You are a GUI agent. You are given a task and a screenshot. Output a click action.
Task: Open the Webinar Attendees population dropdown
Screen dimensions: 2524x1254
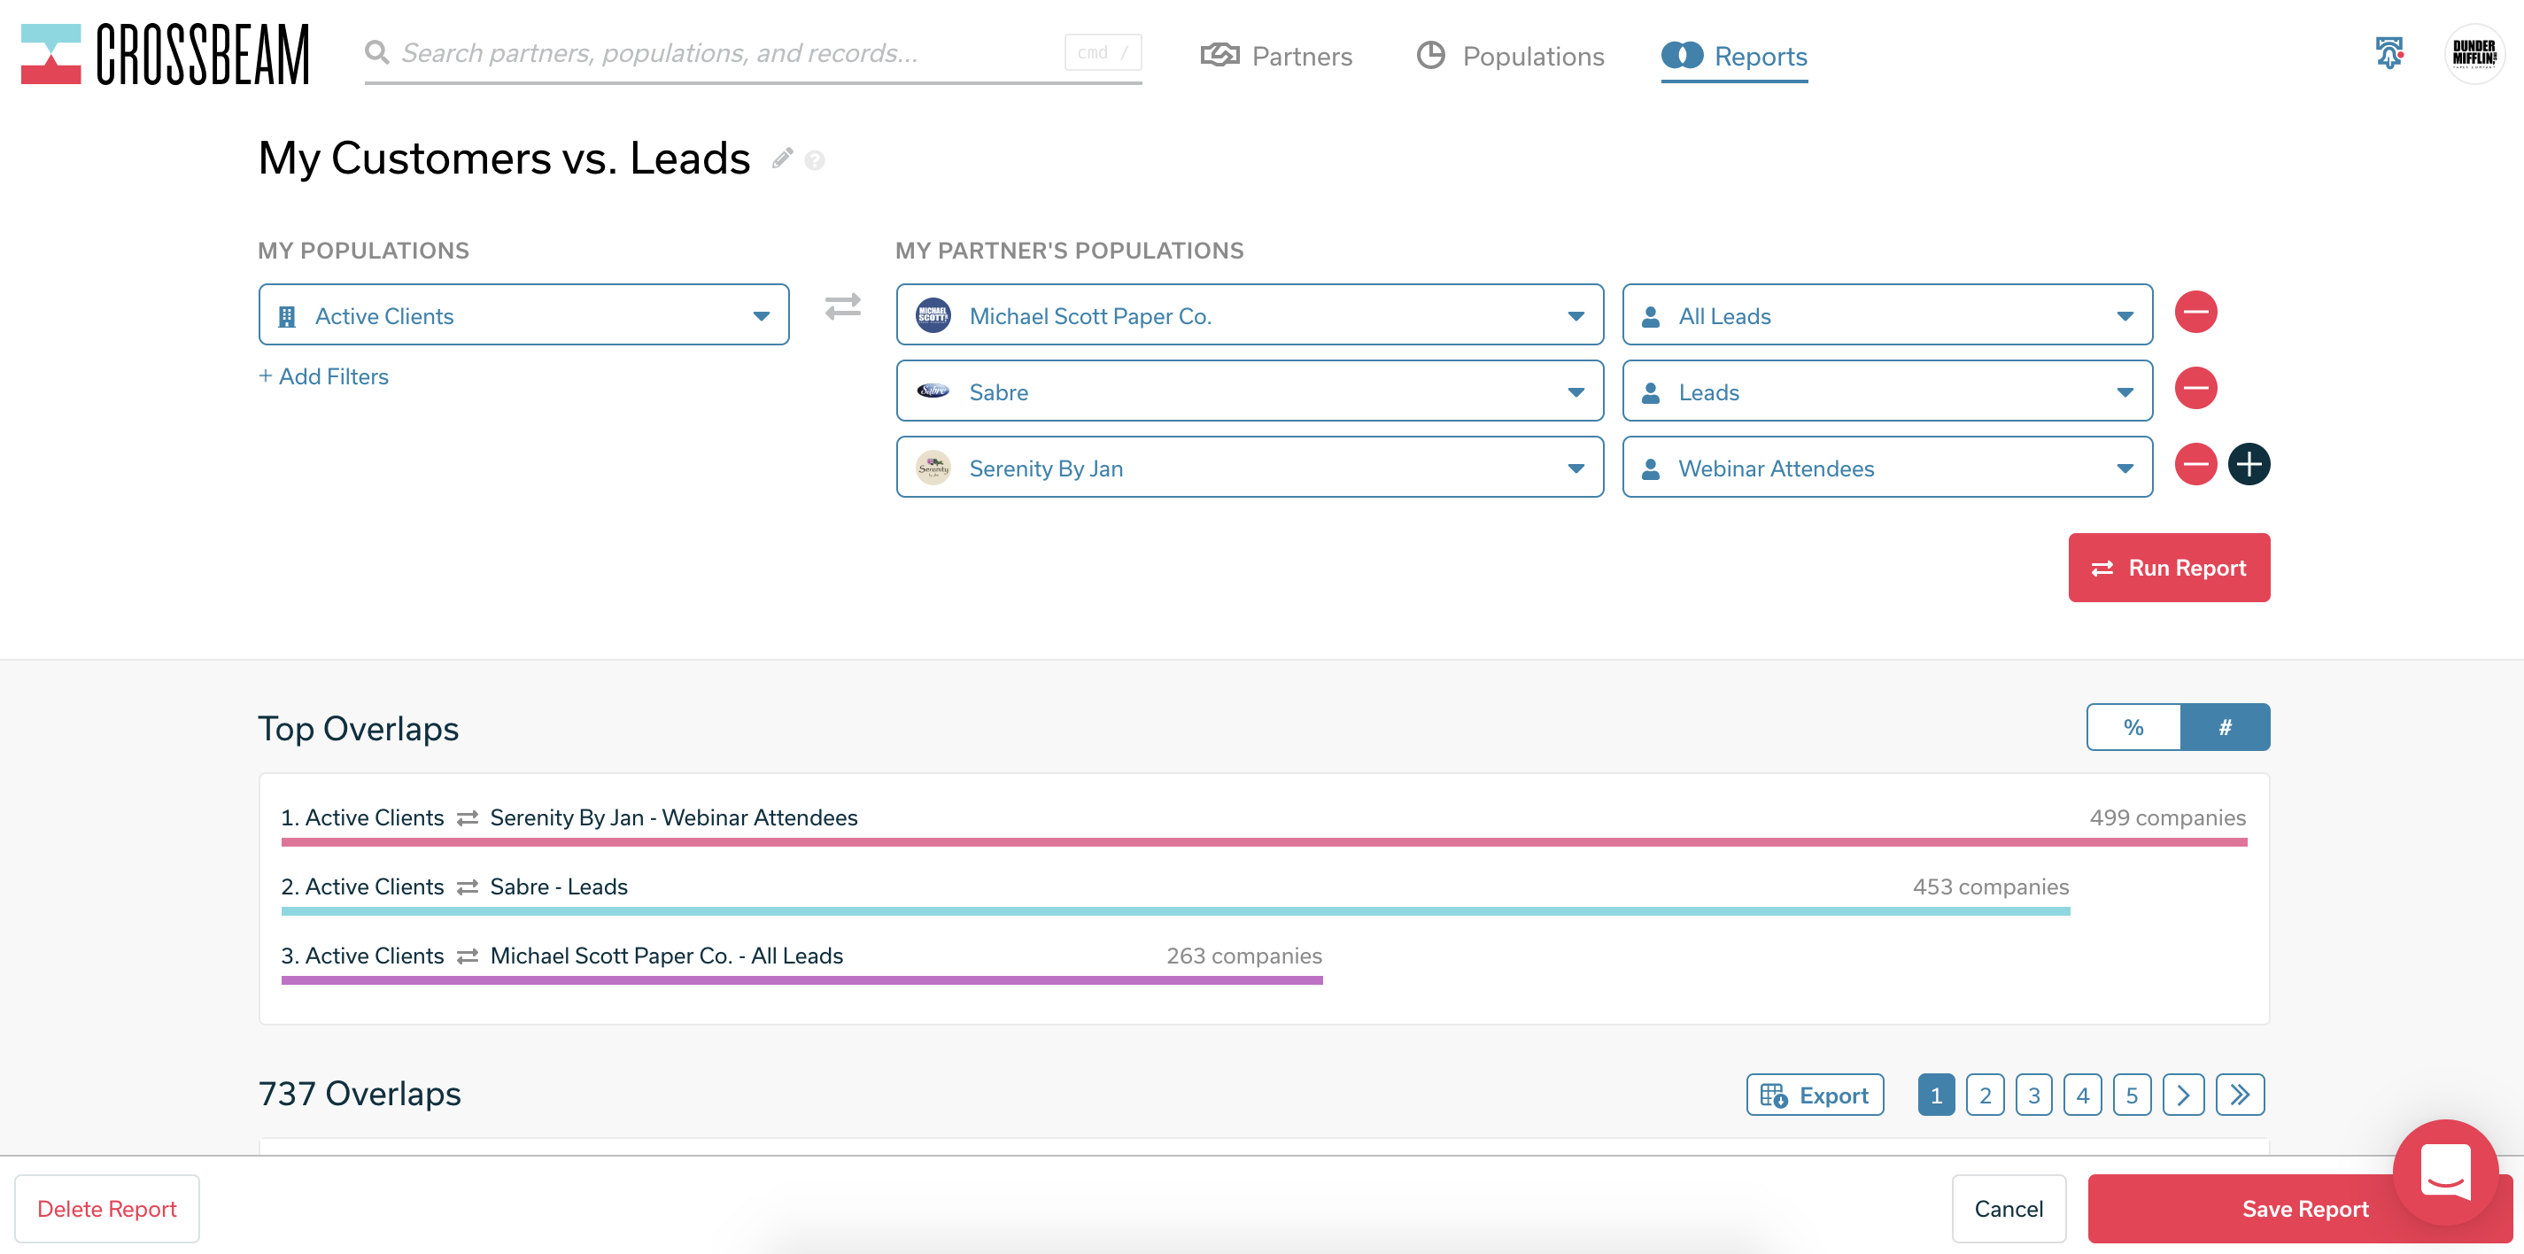pos(1886,468)
